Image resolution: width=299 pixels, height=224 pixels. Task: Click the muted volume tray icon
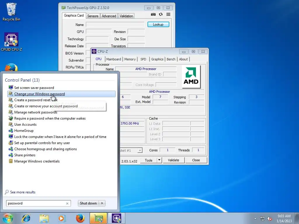point(270,218)
